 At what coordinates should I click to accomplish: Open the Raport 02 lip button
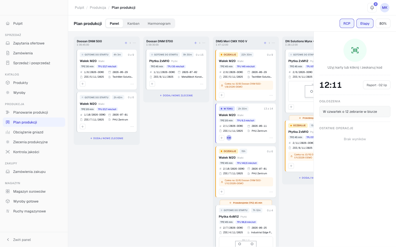376,85
